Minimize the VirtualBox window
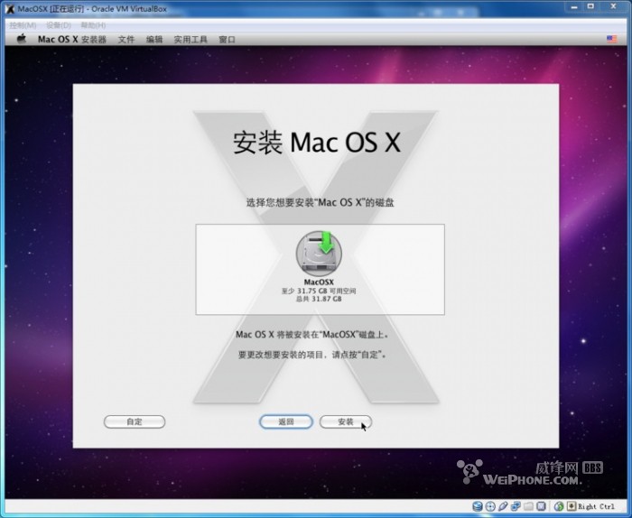 [574, 7]
